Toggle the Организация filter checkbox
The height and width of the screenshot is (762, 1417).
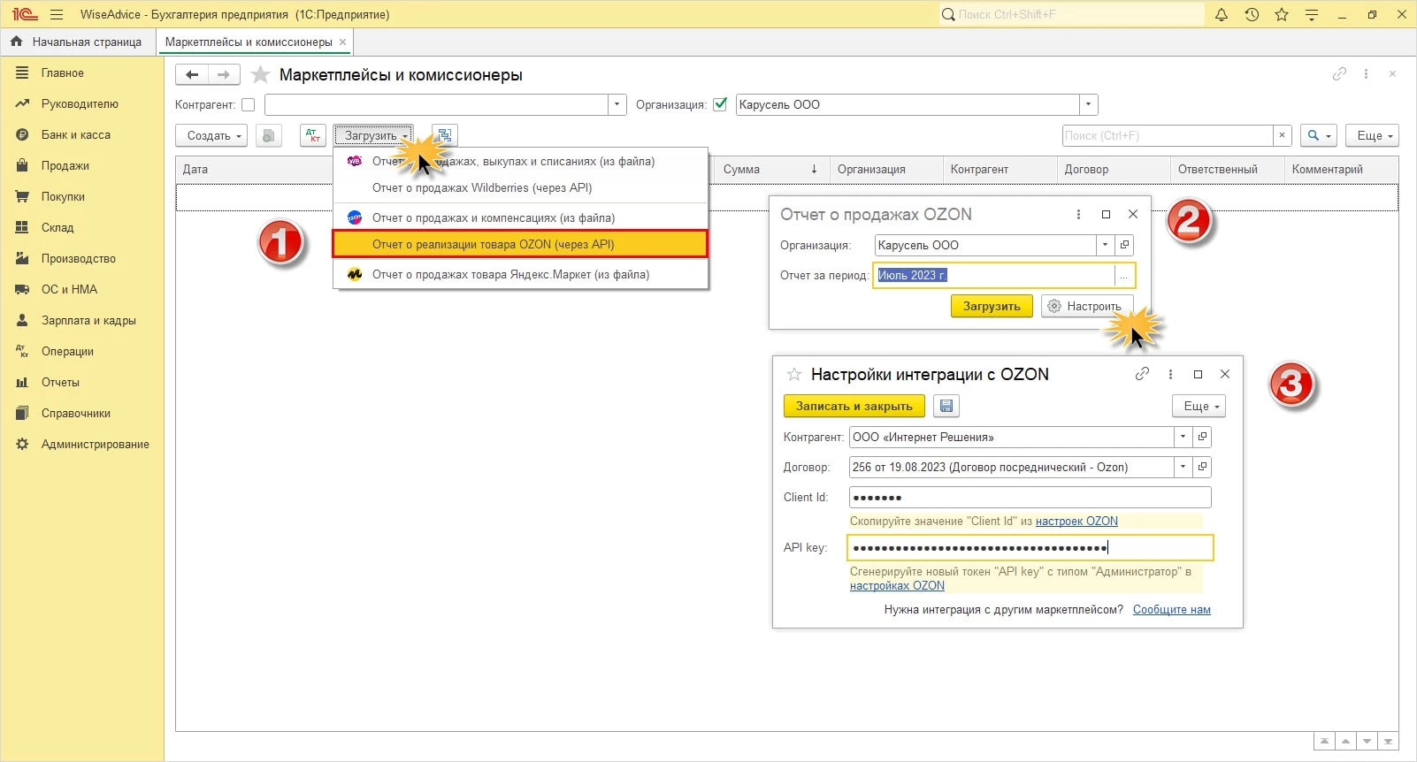720,104
